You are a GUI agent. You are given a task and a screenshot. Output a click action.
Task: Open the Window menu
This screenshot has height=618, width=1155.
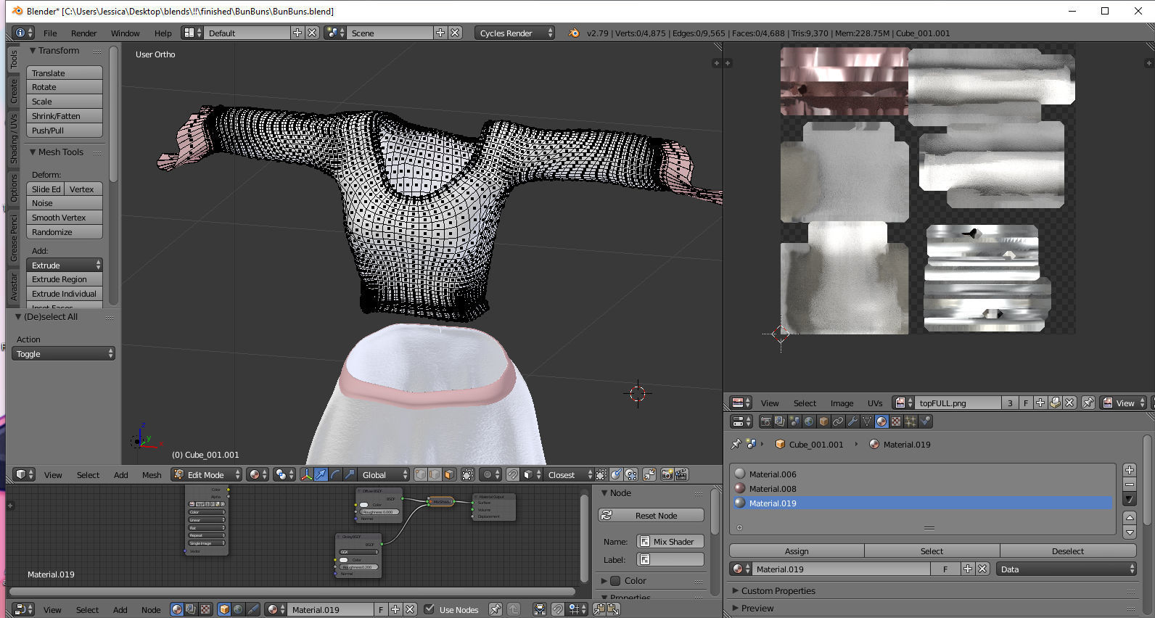click(x=125, y=33)
